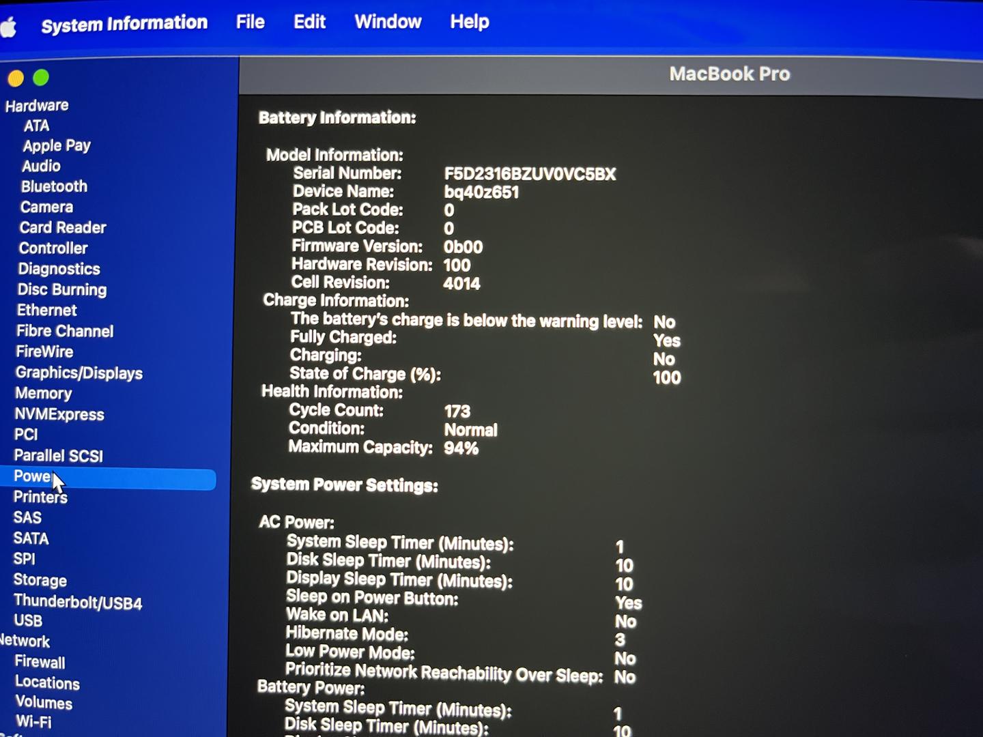Select Apple Pay in the sidebar

click(57, 146)
